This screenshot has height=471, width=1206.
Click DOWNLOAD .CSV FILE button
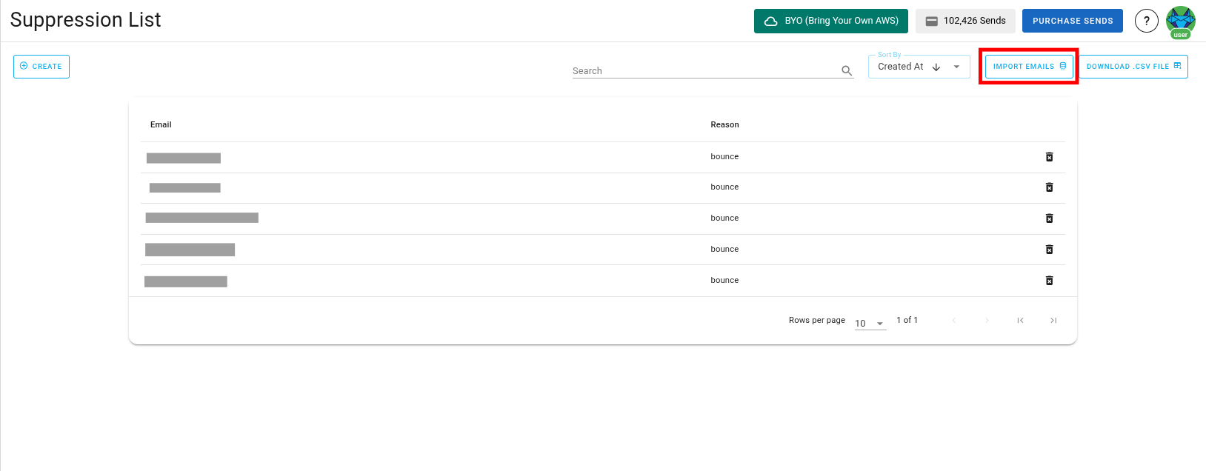1133,67
